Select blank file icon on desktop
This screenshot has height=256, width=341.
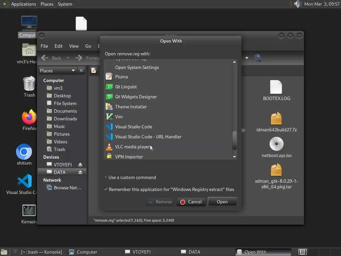point(81,24)
